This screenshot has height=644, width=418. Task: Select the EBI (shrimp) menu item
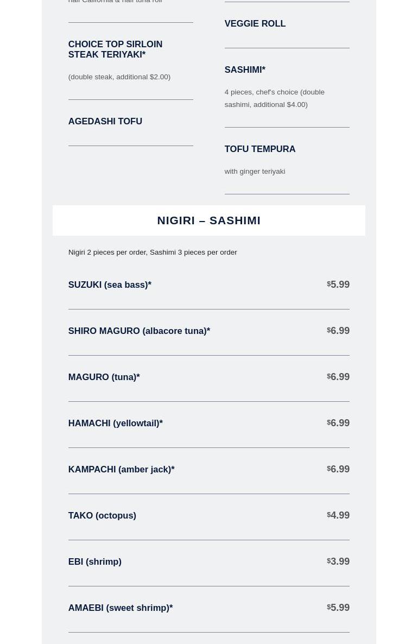pyautogui.click(x=94, y=561)
